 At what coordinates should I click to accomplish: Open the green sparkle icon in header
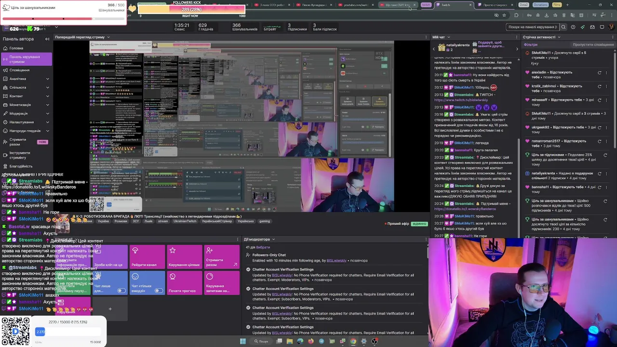pos(583,27)
